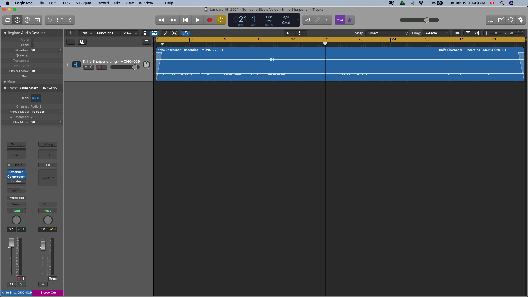Enable Q-Reference checkbox
This screenshot has height=297, width=528.
(x=32, y=117)
